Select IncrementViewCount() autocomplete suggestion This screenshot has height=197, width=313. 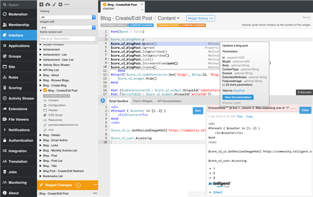(165, 63)
